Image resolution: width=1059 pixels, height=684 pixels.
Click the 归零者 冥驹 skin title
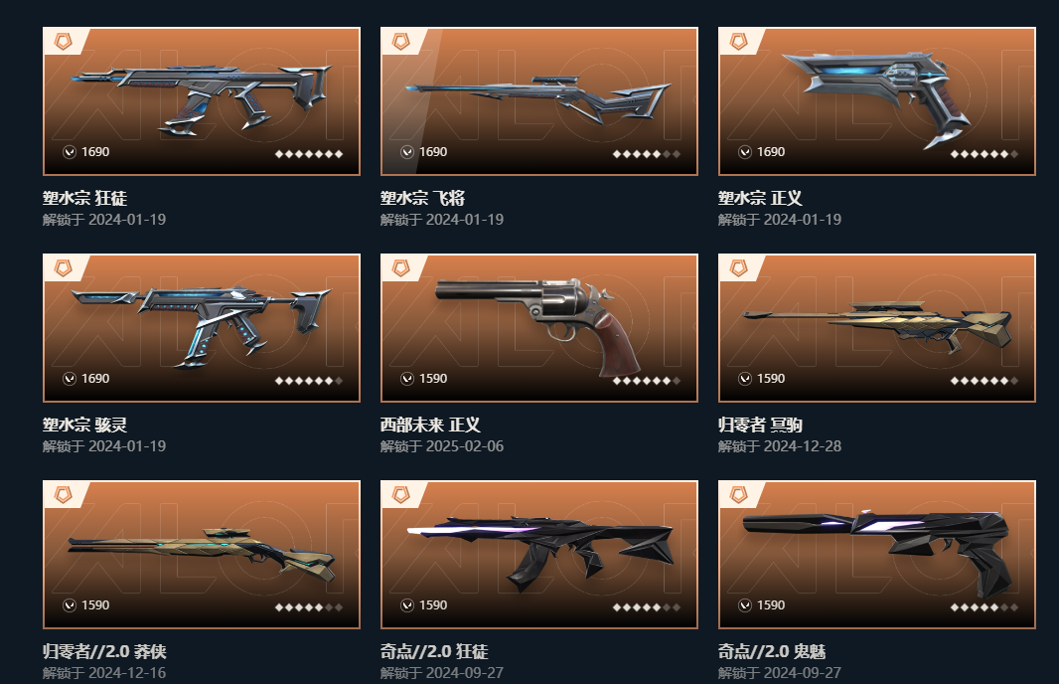[x=760, y=425]
